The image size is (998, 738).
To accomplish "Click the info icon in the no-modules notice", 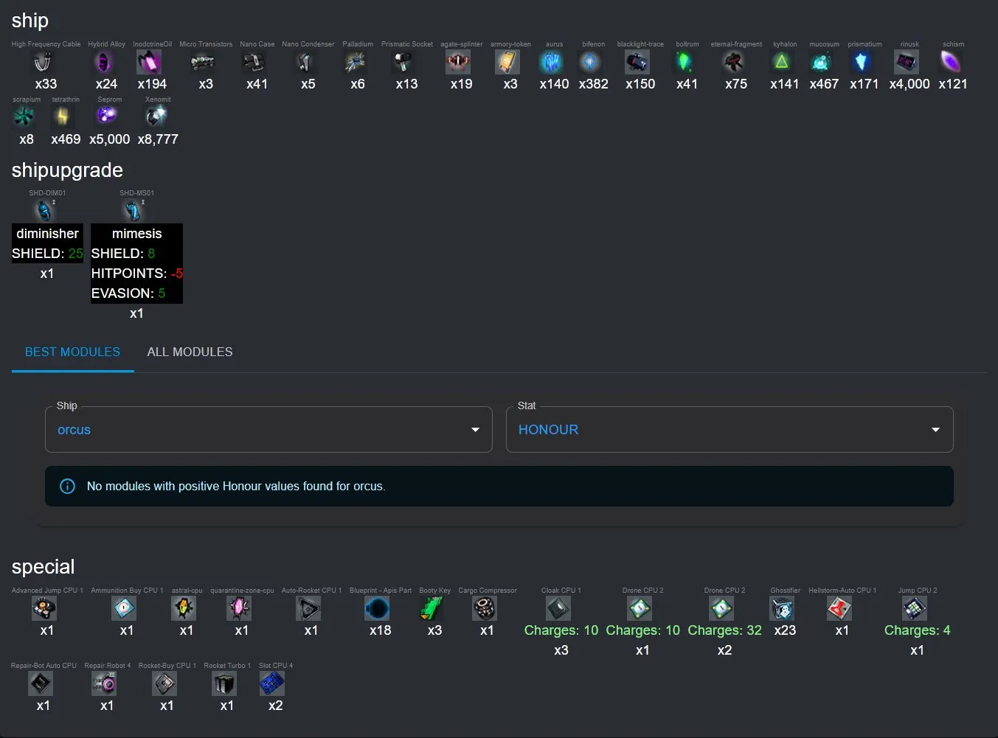I will (x=67, y=486).
